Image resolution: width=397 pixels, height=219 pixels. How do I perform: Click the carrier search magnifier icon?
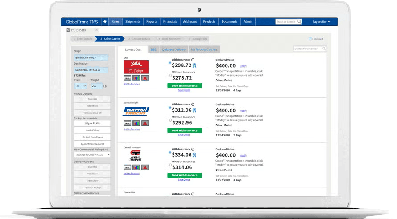click(x=323, y=49)
